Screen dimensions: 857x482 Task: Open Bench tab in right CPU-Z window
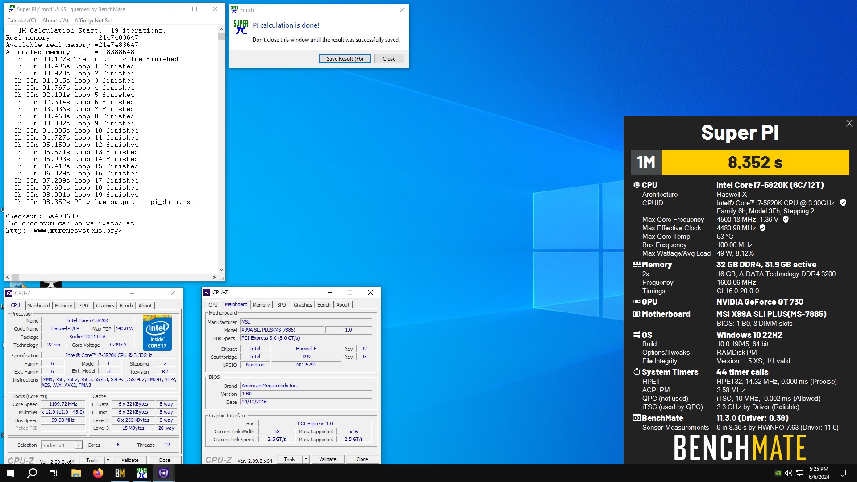[x=324, y=305]
